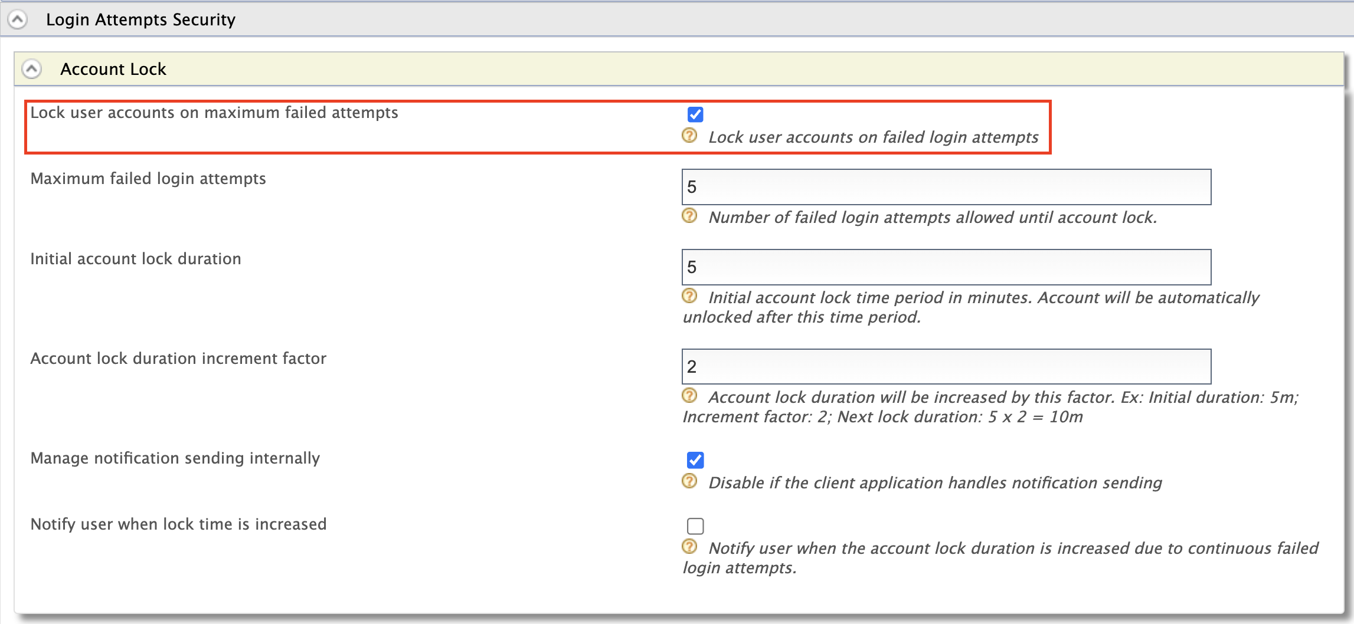
Task: Disable Lock user accounts on maximum failed attempts
Action: [695, 114]
